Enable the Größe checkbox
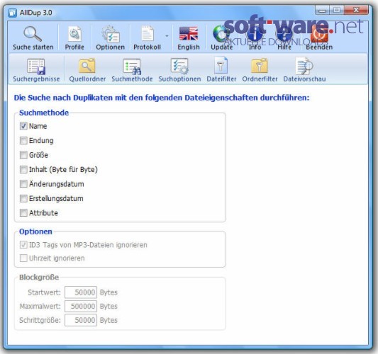 23,155
